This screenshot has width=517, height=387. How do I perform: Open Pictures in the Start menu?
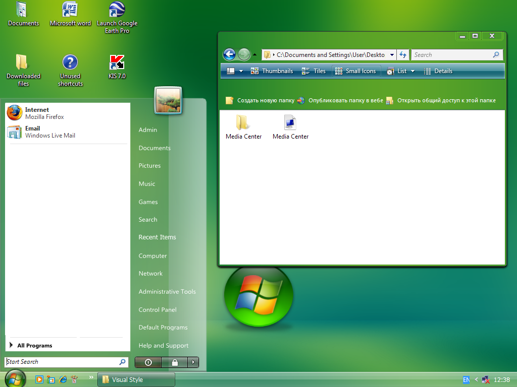click(x=149, y=165)
